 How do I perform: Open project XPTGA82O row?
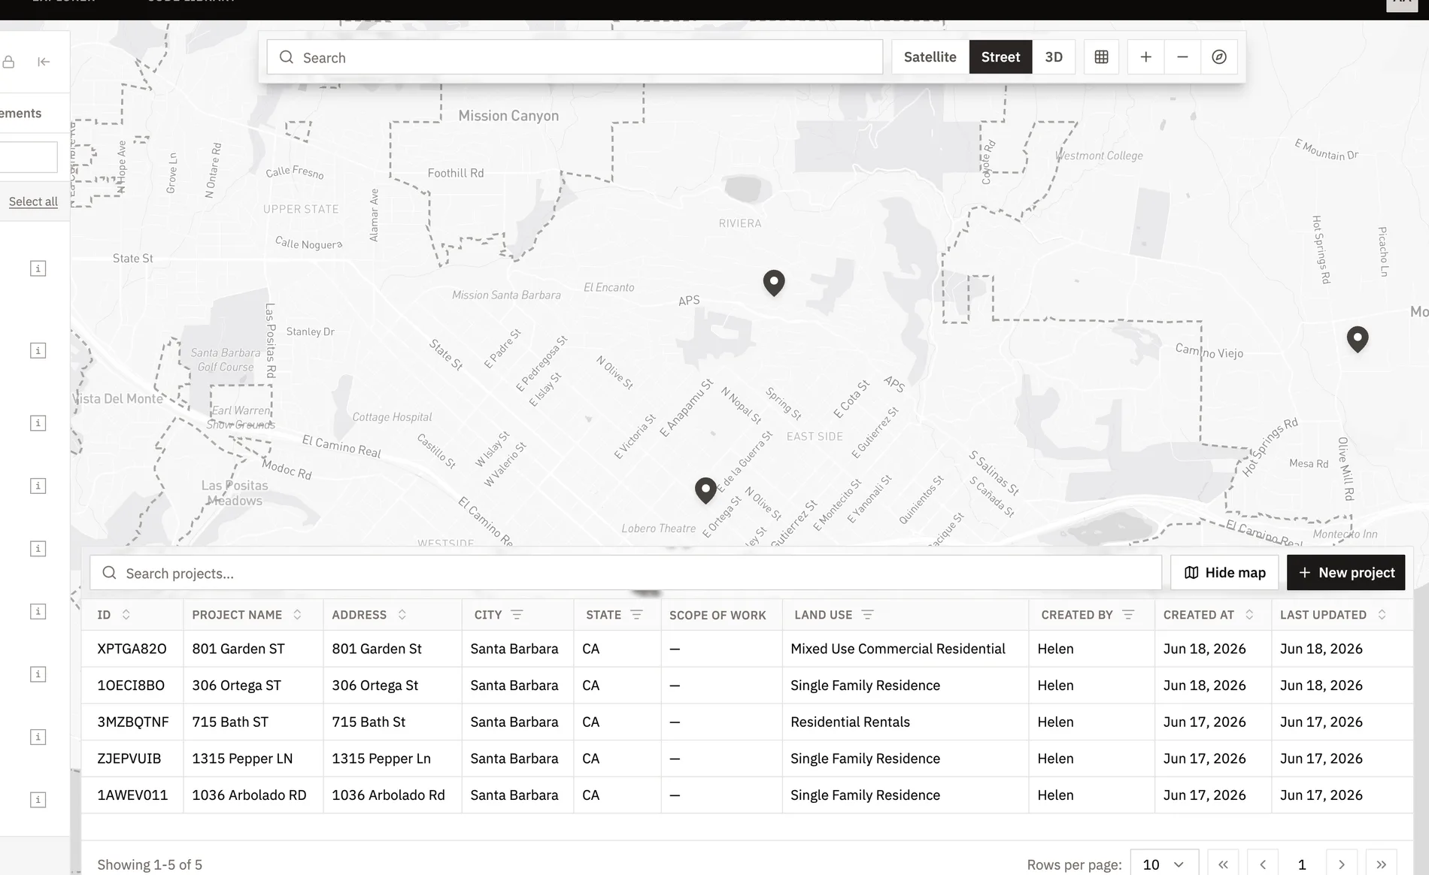747,649
